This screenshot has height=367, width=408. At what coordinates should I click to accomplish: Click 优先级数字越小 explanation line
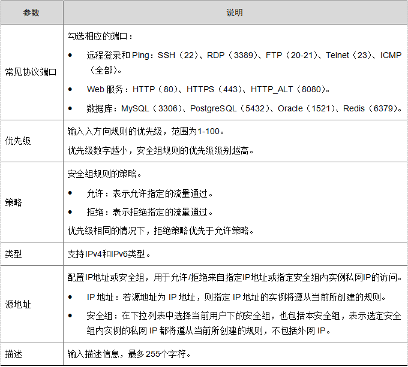(x=161, y=150)
